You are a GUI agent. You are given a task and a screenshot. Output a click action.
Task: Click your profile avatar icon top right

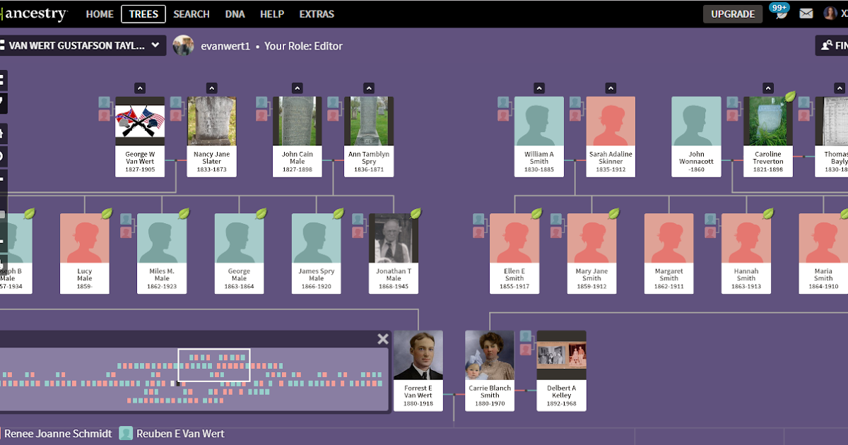click(x=831, y=13)
